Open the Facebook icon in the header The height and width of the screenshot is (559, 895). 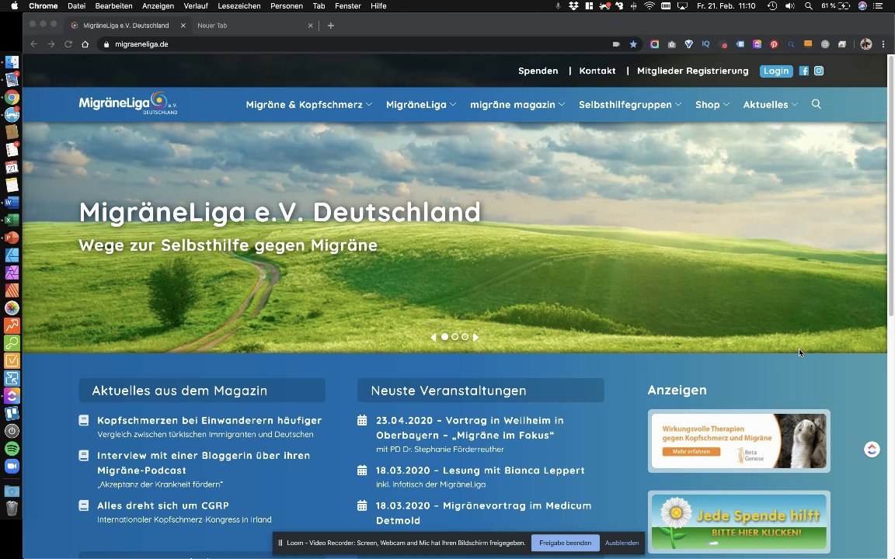(803, 71)
